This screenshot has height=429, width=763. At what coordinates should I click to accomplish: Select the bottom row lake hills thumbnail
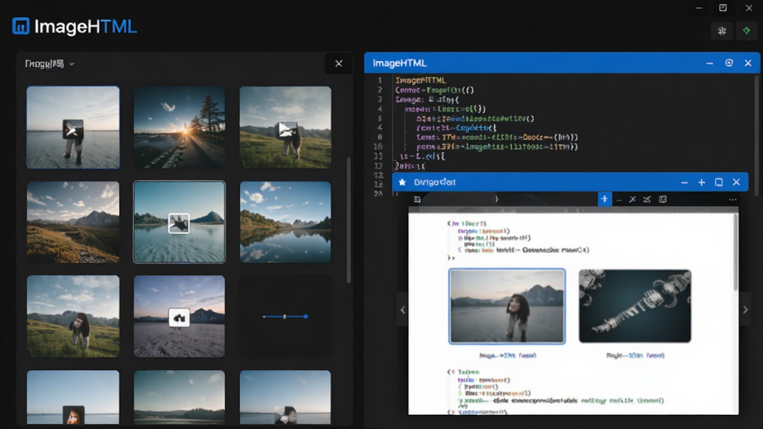(x=179, y=397)
